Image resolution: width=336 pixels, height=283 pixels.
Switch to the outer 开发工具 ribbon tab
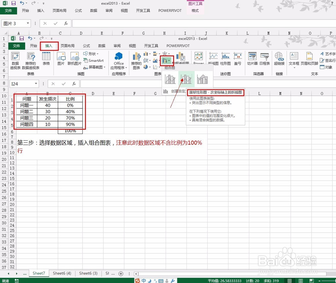(143, 10)
